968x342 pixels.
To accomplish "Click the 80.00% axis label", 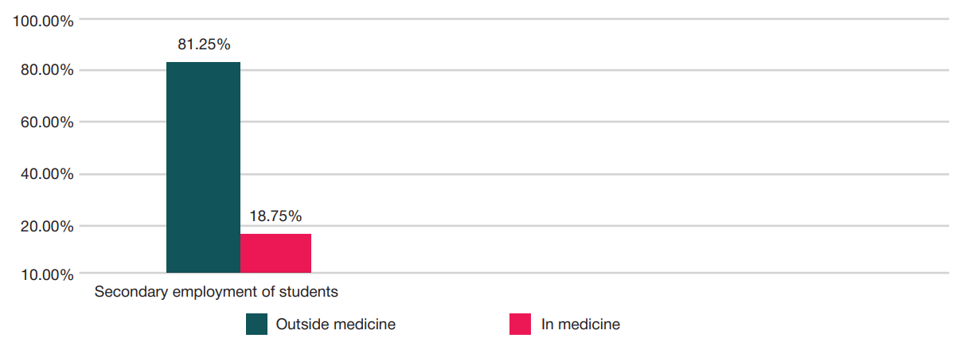I will pyautogui.click(x=47, y=70).
